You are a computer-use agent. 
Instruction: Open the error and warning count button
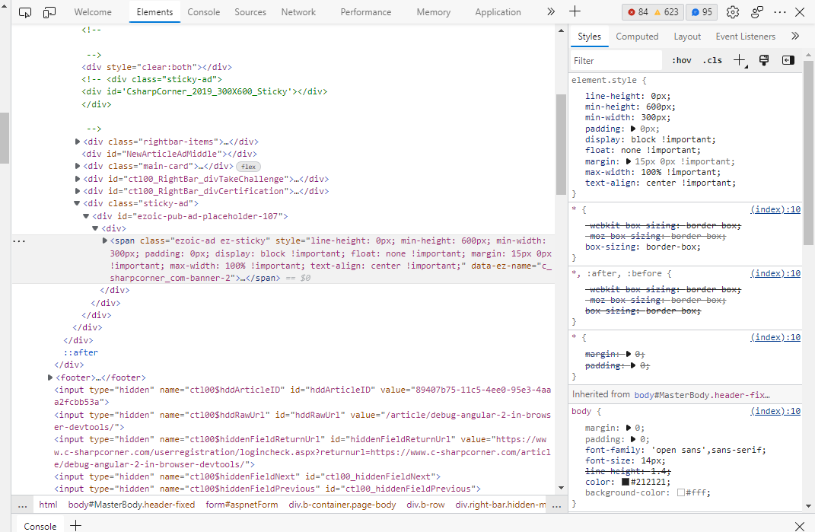[651, 12]
